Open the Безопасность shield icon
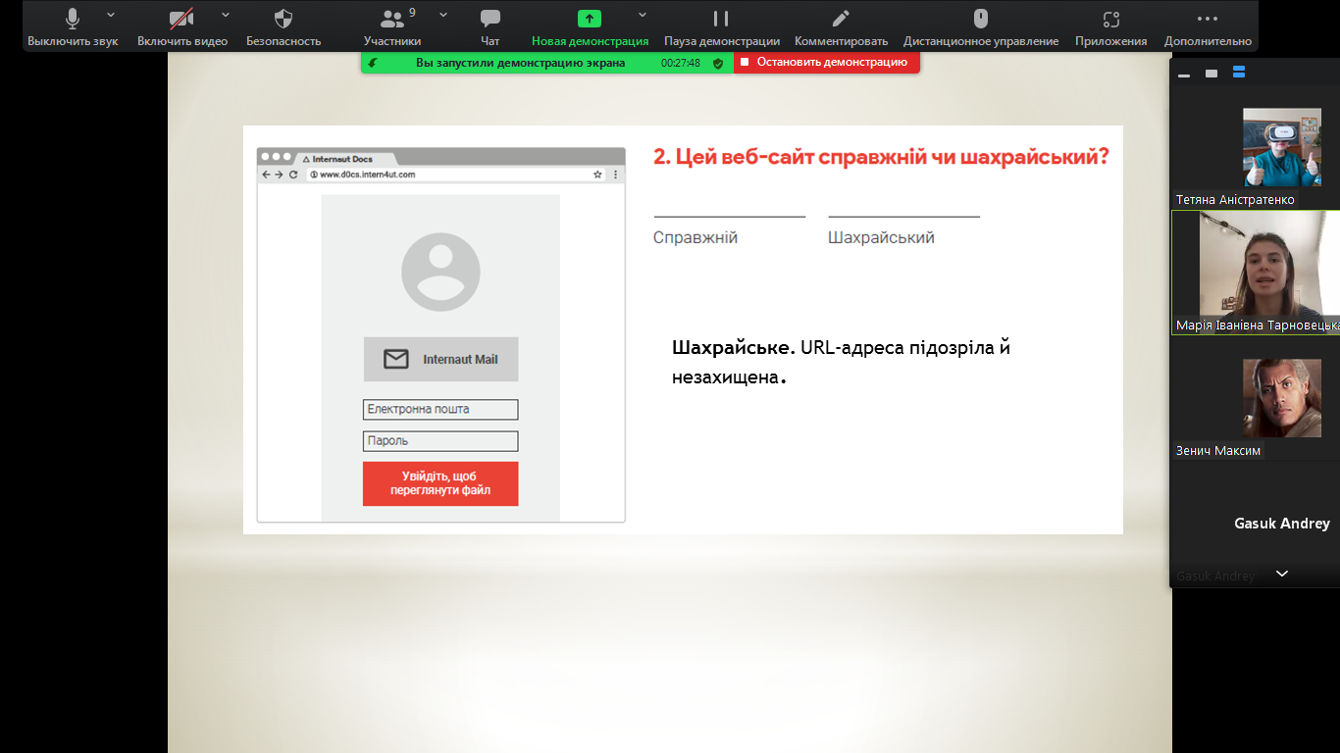Image resolution: width=1340 pixels, height=753 pixels. [283, 26]
